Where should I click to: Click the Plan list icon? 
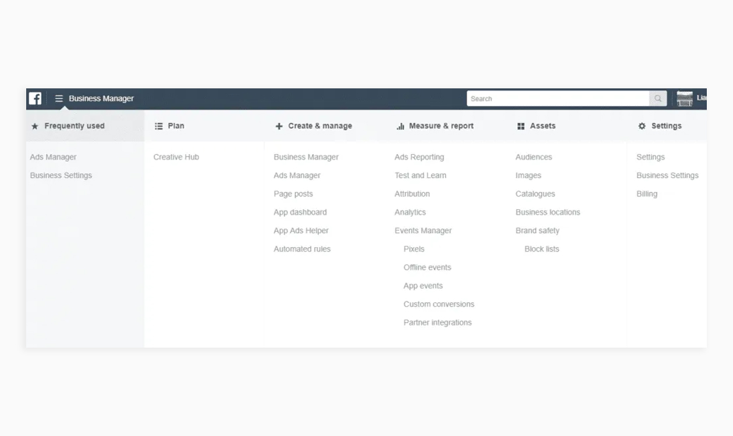159,126
